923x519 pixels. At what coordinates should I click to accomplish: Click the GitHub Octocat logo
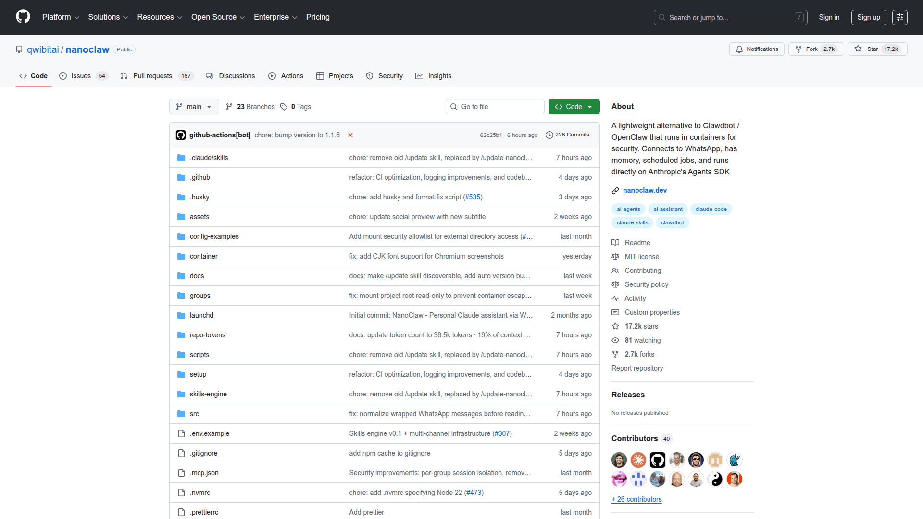pos(23,17)
